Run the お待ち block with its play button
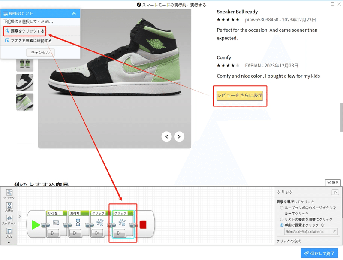The height and width of the screenshot is (260, 343). pyautogui.click(x=75, y=233)
